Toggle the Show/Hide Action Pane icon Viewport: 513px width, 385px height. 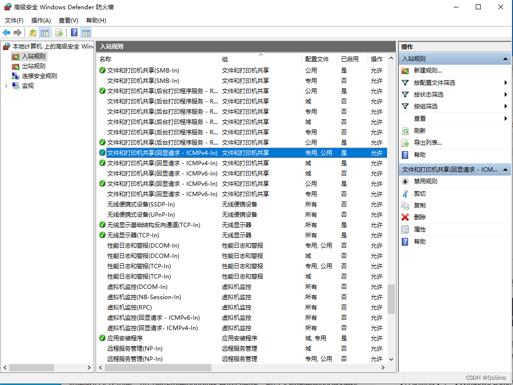(x=86, y=32)
